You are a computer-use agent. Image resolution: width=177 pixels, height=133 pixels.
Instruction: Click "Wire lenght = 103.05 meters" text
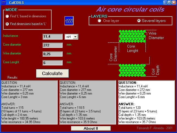(137, 118)
